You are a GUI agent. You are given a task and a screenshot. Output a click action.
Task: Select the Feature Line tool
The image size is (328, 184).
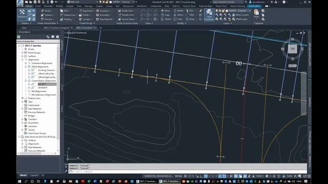[x=68, y=15]
